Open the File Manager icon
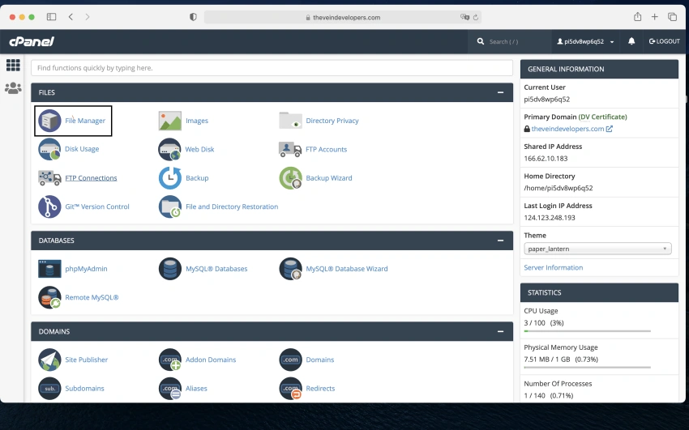Viewport: 689px width, 430px height. [49, 121]
